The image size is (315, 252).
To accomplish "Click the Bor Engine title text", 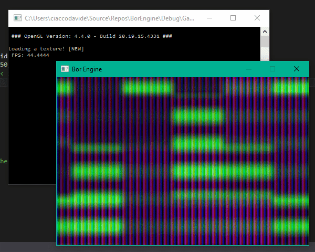I will click(88, 69).
